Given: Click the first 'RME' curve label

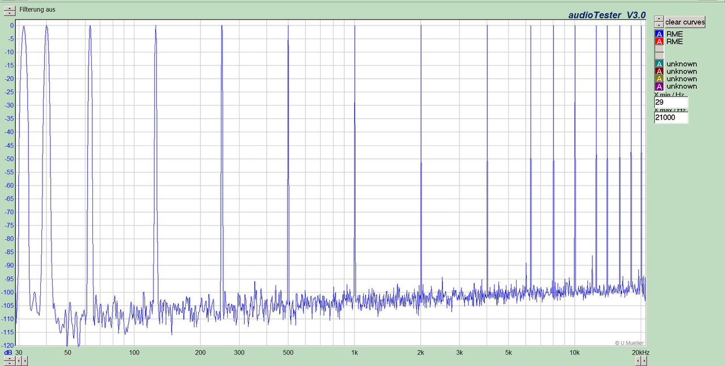Looking at the screenshot, I should coord(675,34).
